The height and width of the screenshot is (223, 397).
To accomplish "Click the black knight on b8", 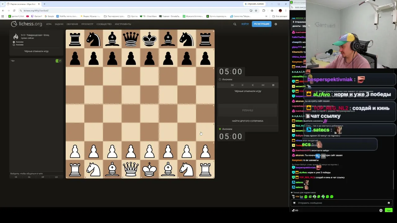I will pos(93,39).
